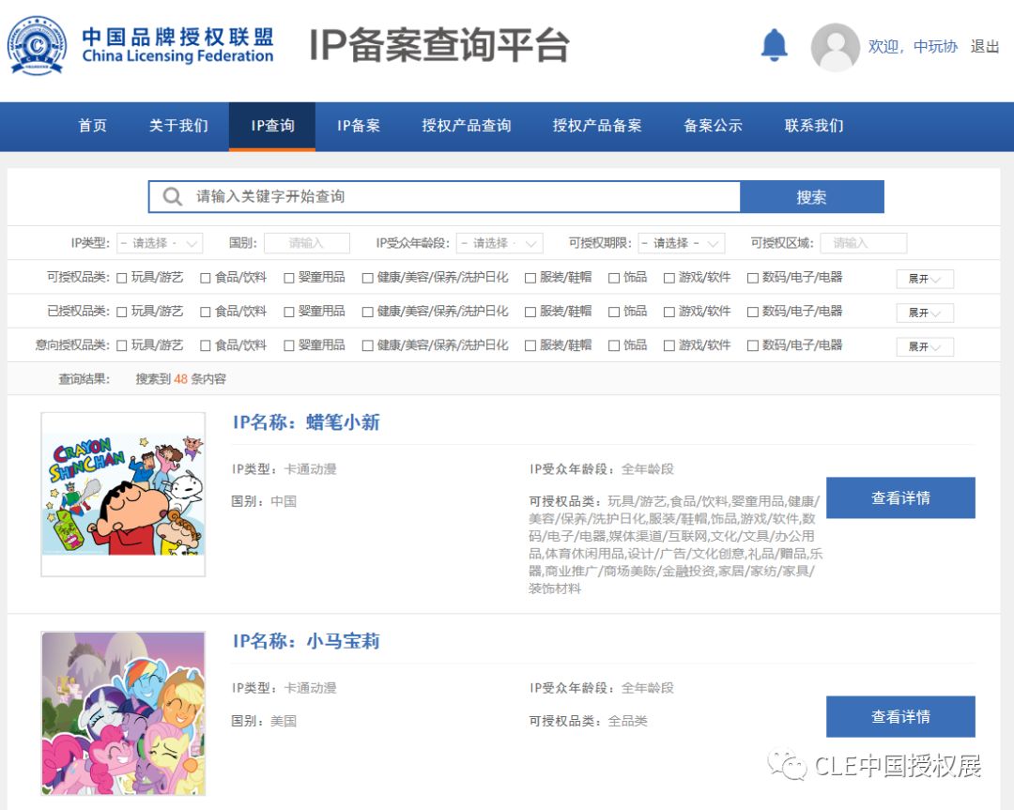1014x810 pixels.
Task: Click 查看详情 for 蜡笔小新
Action: (x=900, y=497)
